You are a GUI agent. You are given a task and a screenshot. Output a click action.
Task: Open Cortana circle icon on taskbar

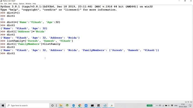[52, 105]
